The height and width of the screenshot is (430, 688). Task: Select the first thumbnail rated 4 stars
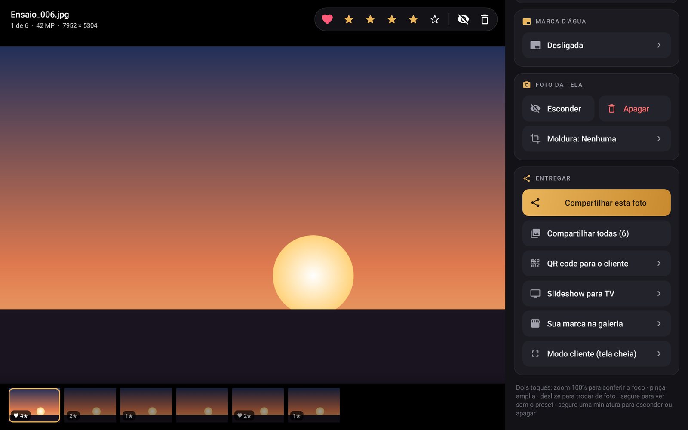click(34, 405)
